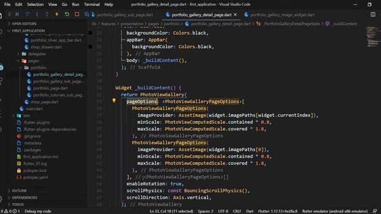The height and width of the screenshot is (214, 381).
Task: Click Debug my code in status bar
Action: tap(38, 212)
